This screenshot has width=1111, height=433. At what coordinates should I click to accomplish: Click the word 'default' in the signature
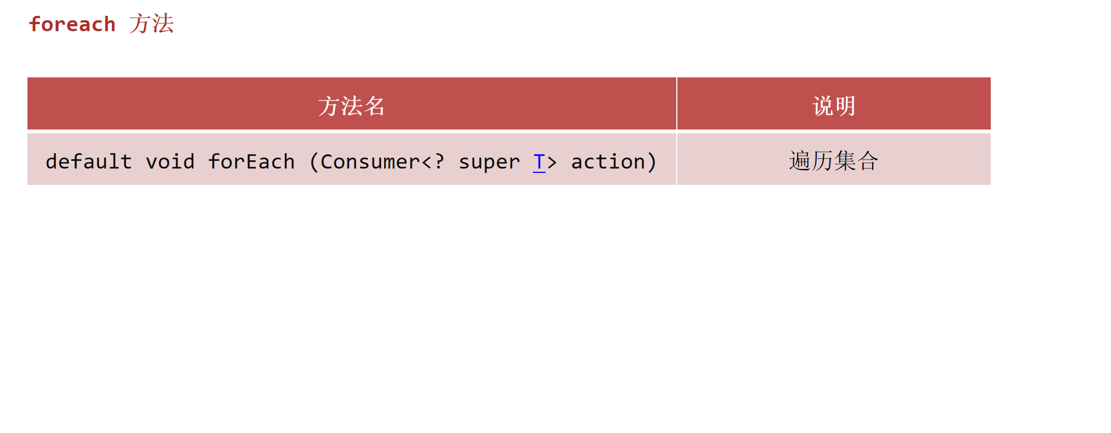(88, 162)
